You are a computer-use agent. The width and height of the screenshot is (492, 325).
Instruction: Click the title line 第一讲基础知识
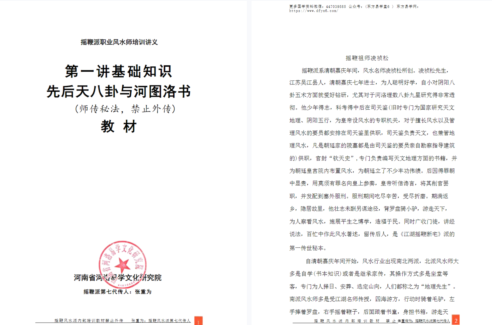pos(118,71)
